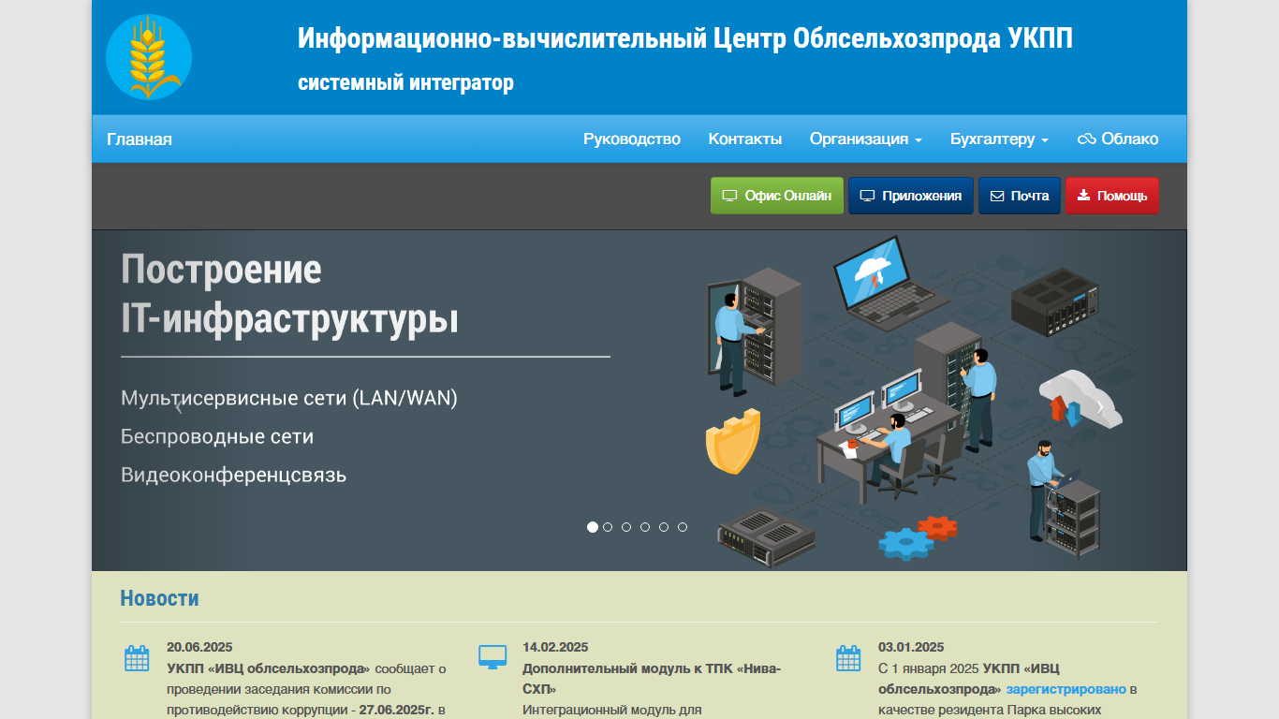The height and width of the screenshot is (719, 1279).
Task: Go to next slide with right chevron
Action: click(1099, 406)
